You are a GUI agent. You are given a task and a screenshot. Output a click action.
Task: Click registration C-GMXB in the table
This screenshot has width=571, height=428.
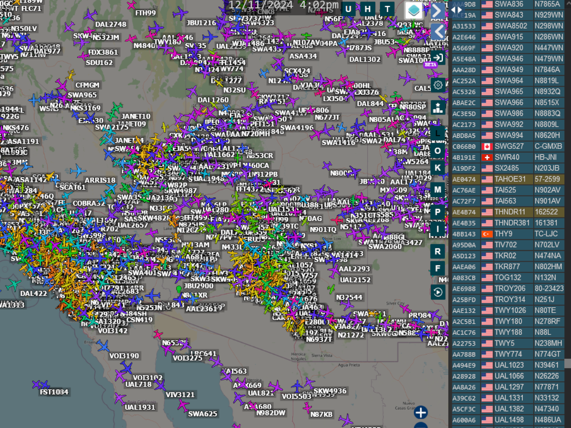[x=548, y=146]
